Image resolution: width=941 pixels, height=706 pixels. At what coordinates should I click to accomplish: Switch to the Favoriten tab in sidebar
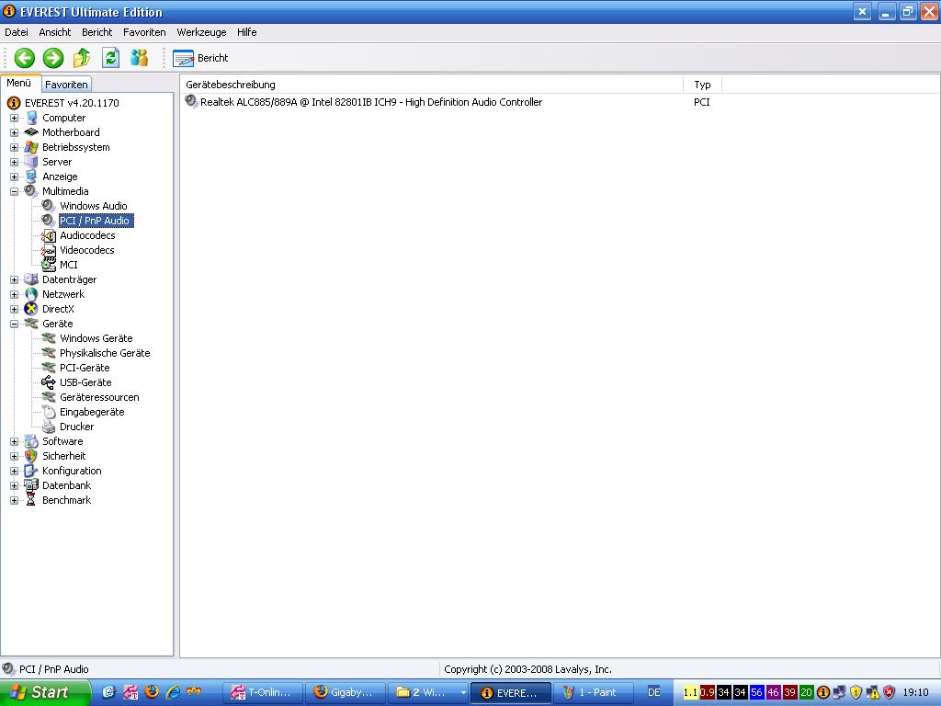(66, 85)
